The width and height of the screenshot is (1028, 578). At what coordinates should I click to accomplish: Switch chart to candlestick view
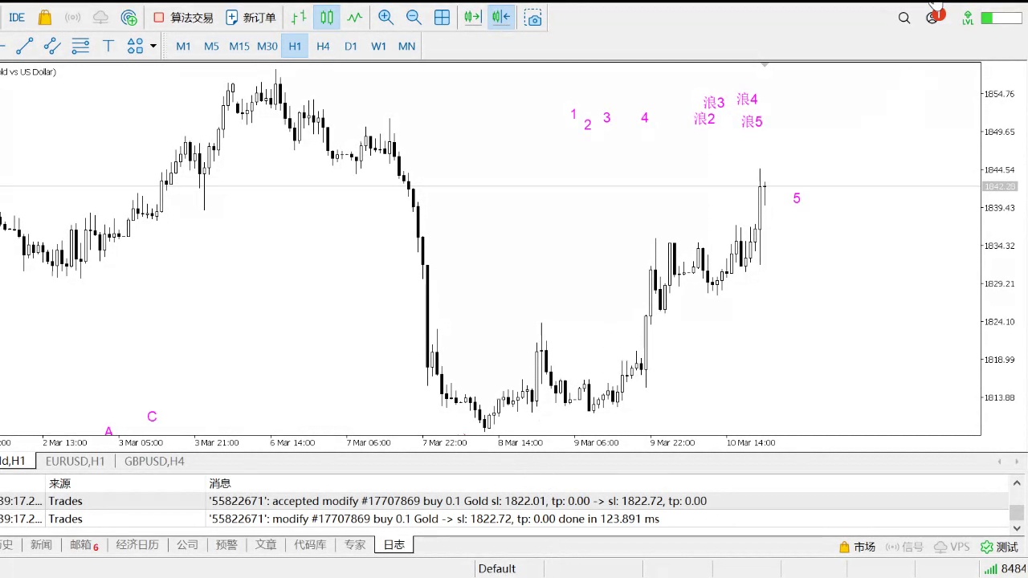(x=326, y=18)
